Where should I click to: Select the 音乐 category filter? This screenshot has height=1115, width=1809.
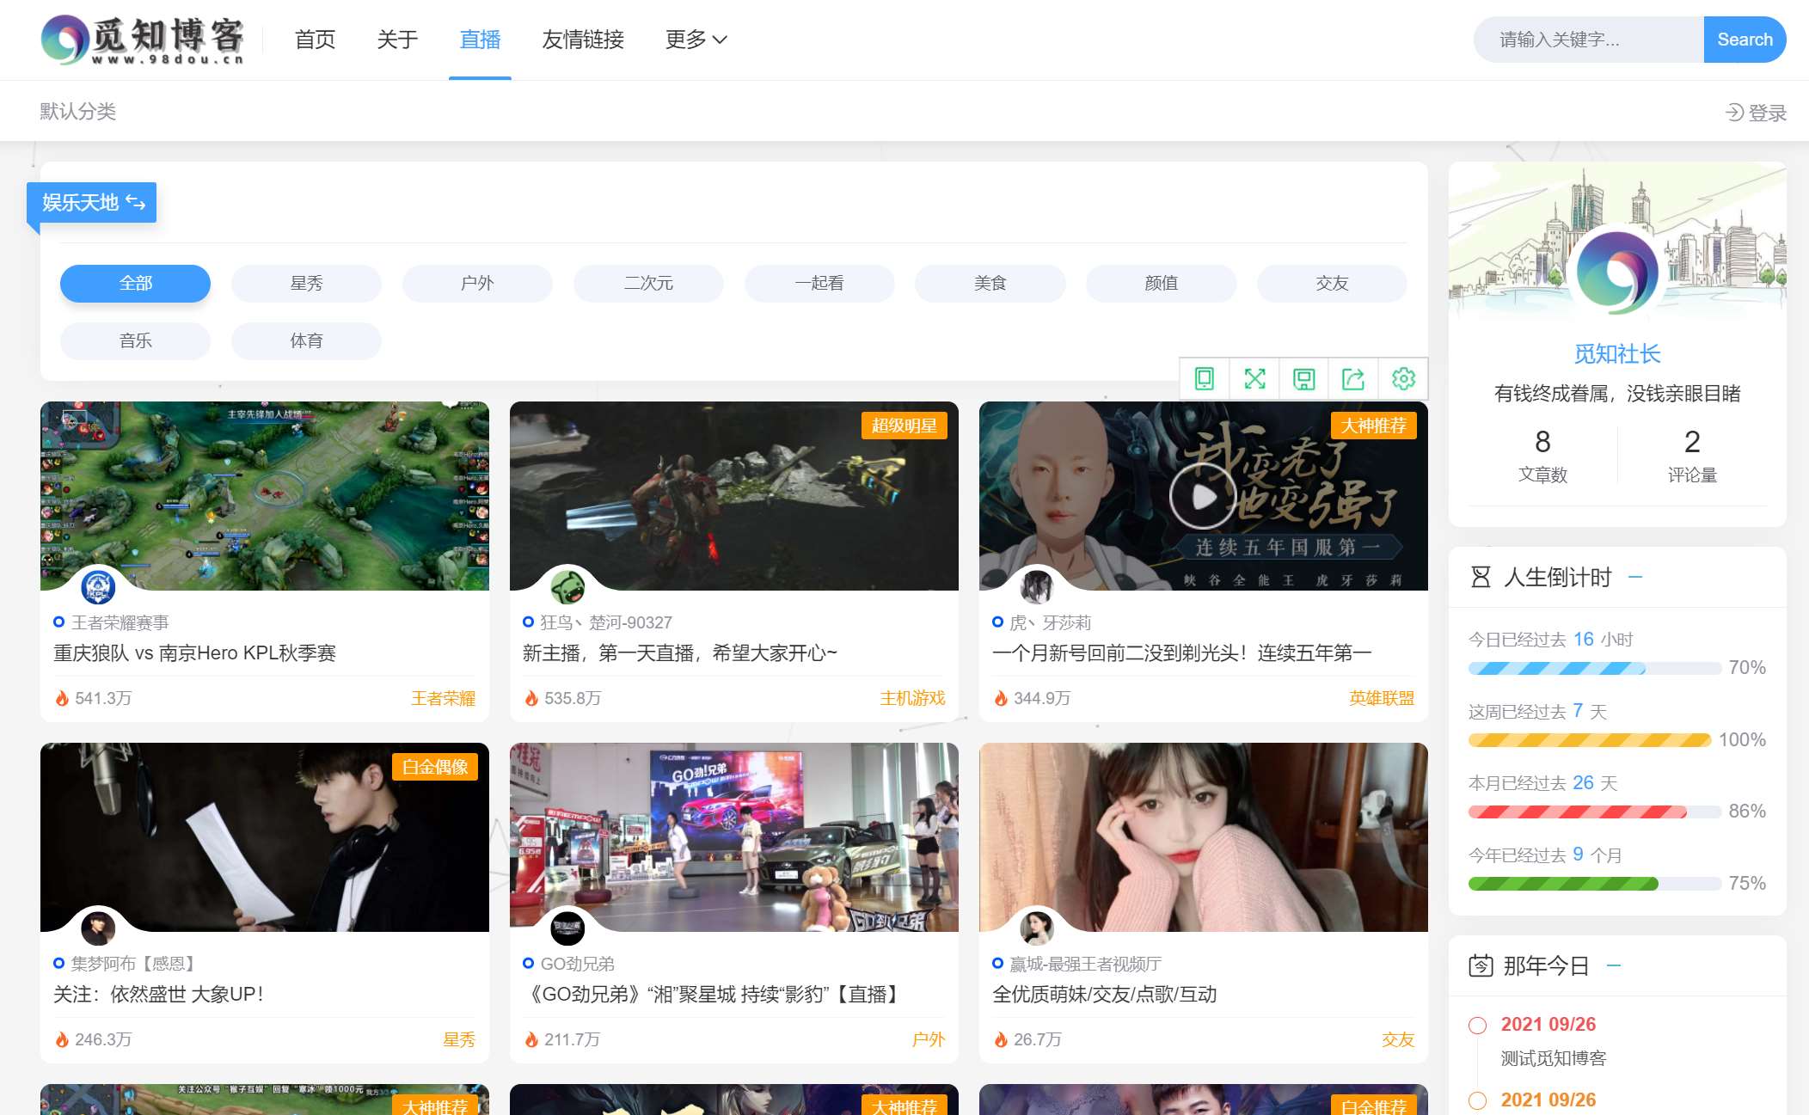click(x=135, y=341)
